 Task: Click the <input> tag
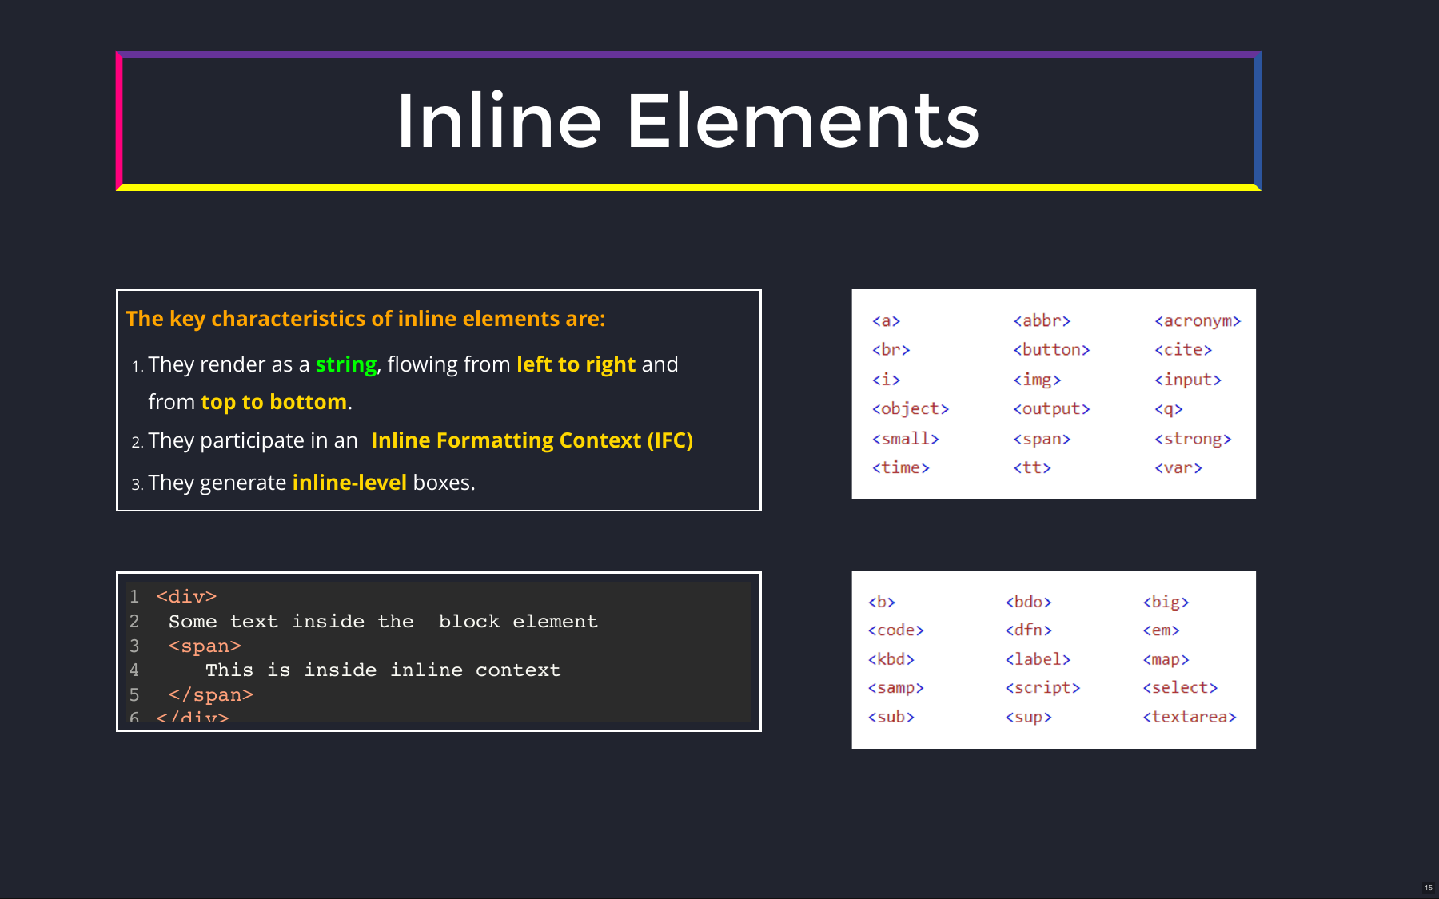1188,380
